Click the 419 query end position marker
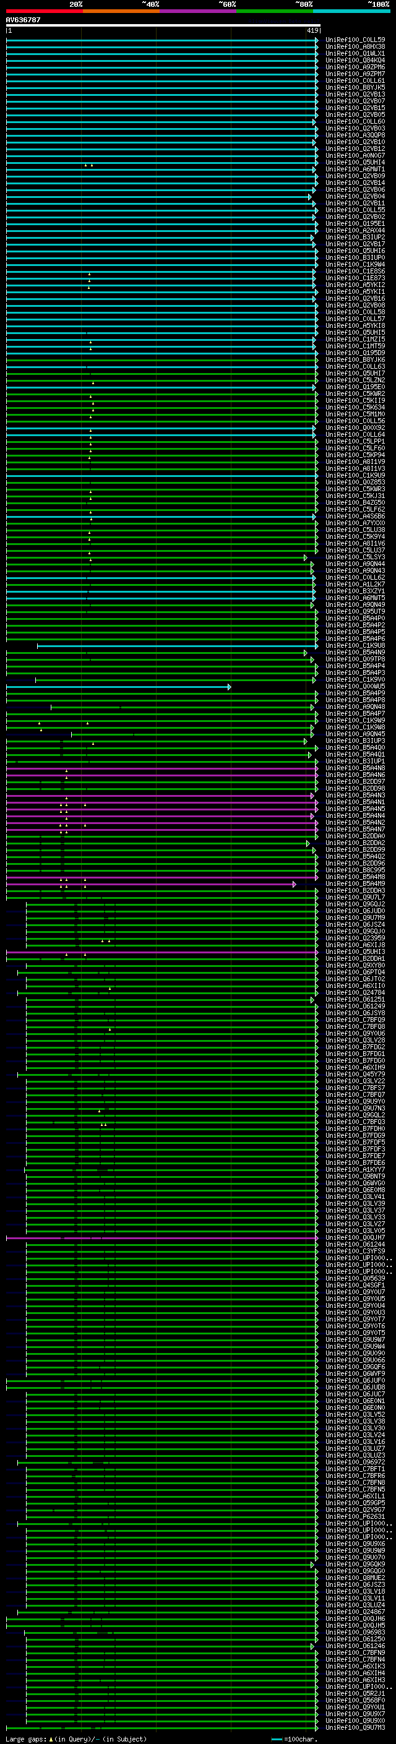The image size is (396, 1744). tap(312, 30)
